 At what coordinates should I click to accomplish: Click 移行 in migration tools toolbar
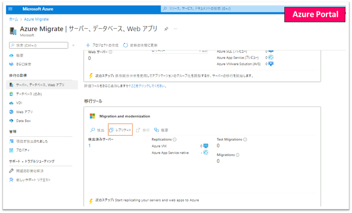coord(143,130)
